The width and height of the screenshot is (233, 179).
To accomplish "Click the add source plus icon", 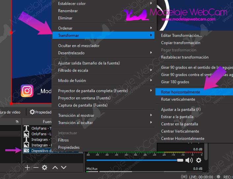I will pos(27,167).
